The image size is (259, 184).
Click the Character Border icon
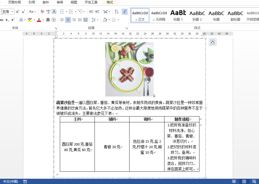[54, 12]
